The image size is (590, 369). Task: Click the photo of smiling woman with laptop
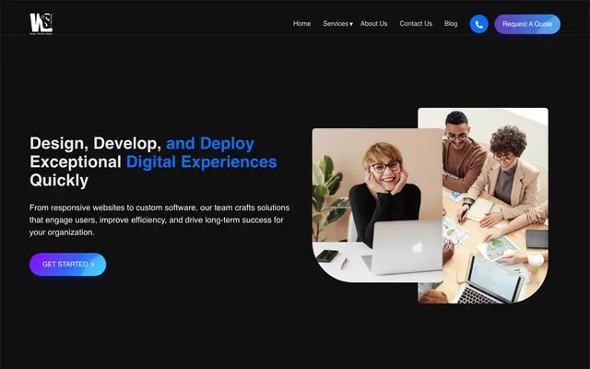377,205
